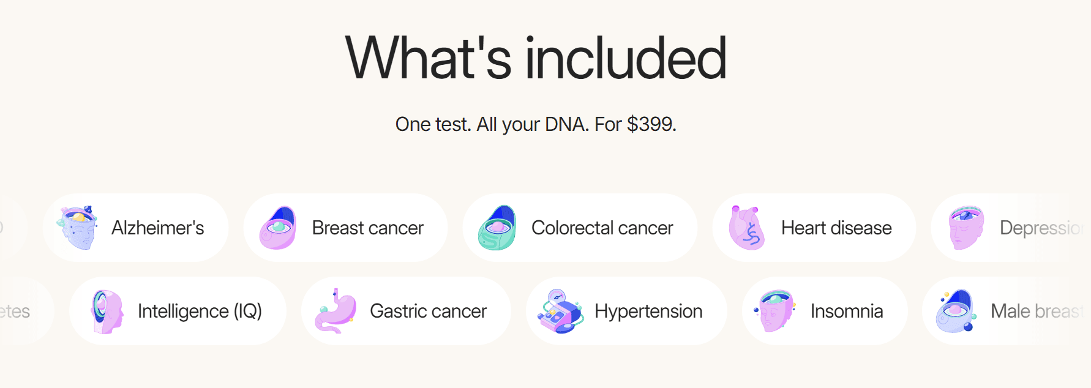
Task: Click the Hypertension monitor icon
Action: click(x=560, y=311)
